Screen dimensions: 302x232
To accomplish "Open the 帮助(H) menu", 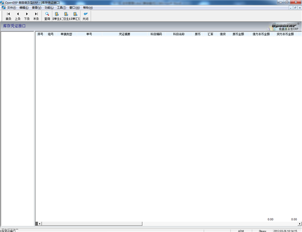I will (x=88, y=8).
